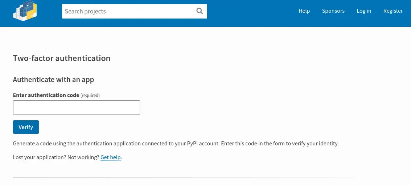411x185 pixels.
Task: Click the horizontal divider below Get help
Action: tap(181, 178)
